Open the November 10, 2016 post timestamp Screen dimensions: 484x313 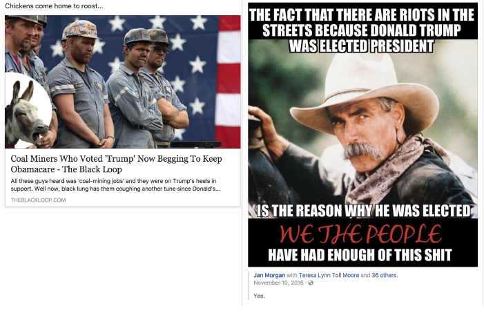(278, 283)
